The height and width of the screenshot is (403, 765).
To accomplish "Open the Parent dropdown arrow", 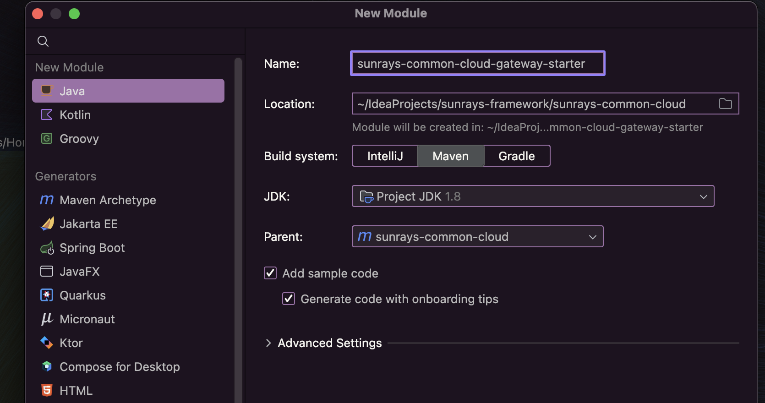I will tap(593, 237).
